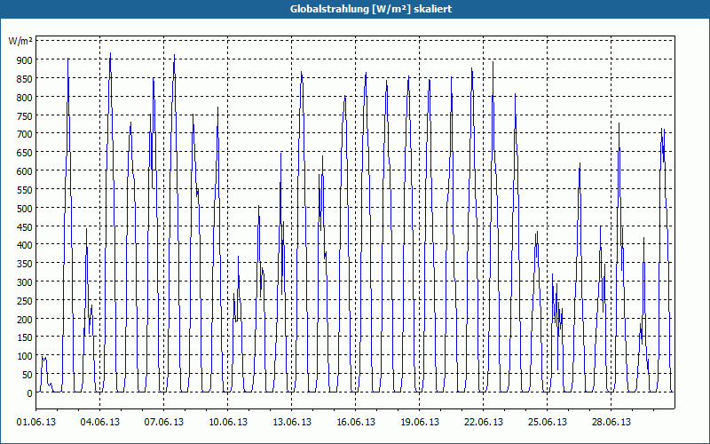Click the date label 04.06.13
This screenshot has height=444, width=710.
click(x=100, y=423)
